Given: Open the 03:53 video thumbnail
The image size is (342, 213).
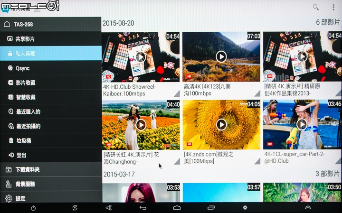Looking at the screenshot, I should 141,193.
